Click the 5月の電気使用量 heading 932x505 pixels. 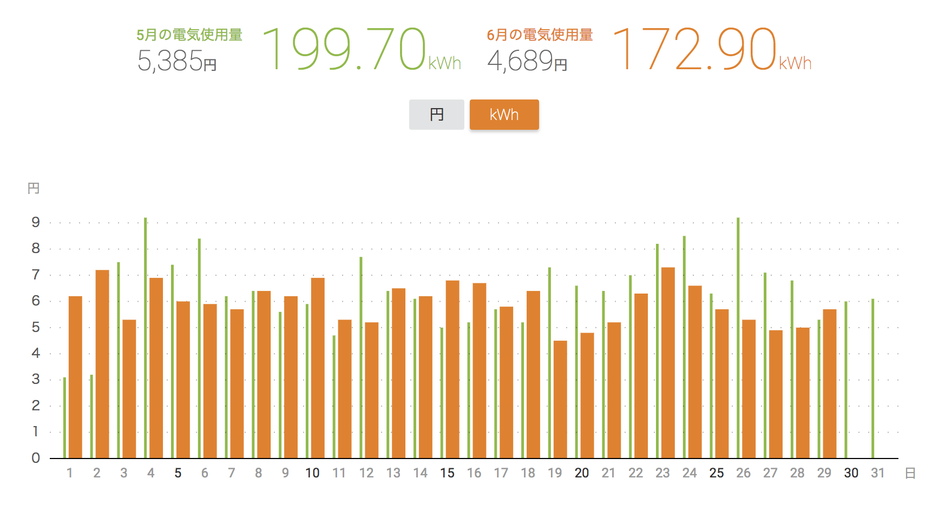tap(189, 35)
